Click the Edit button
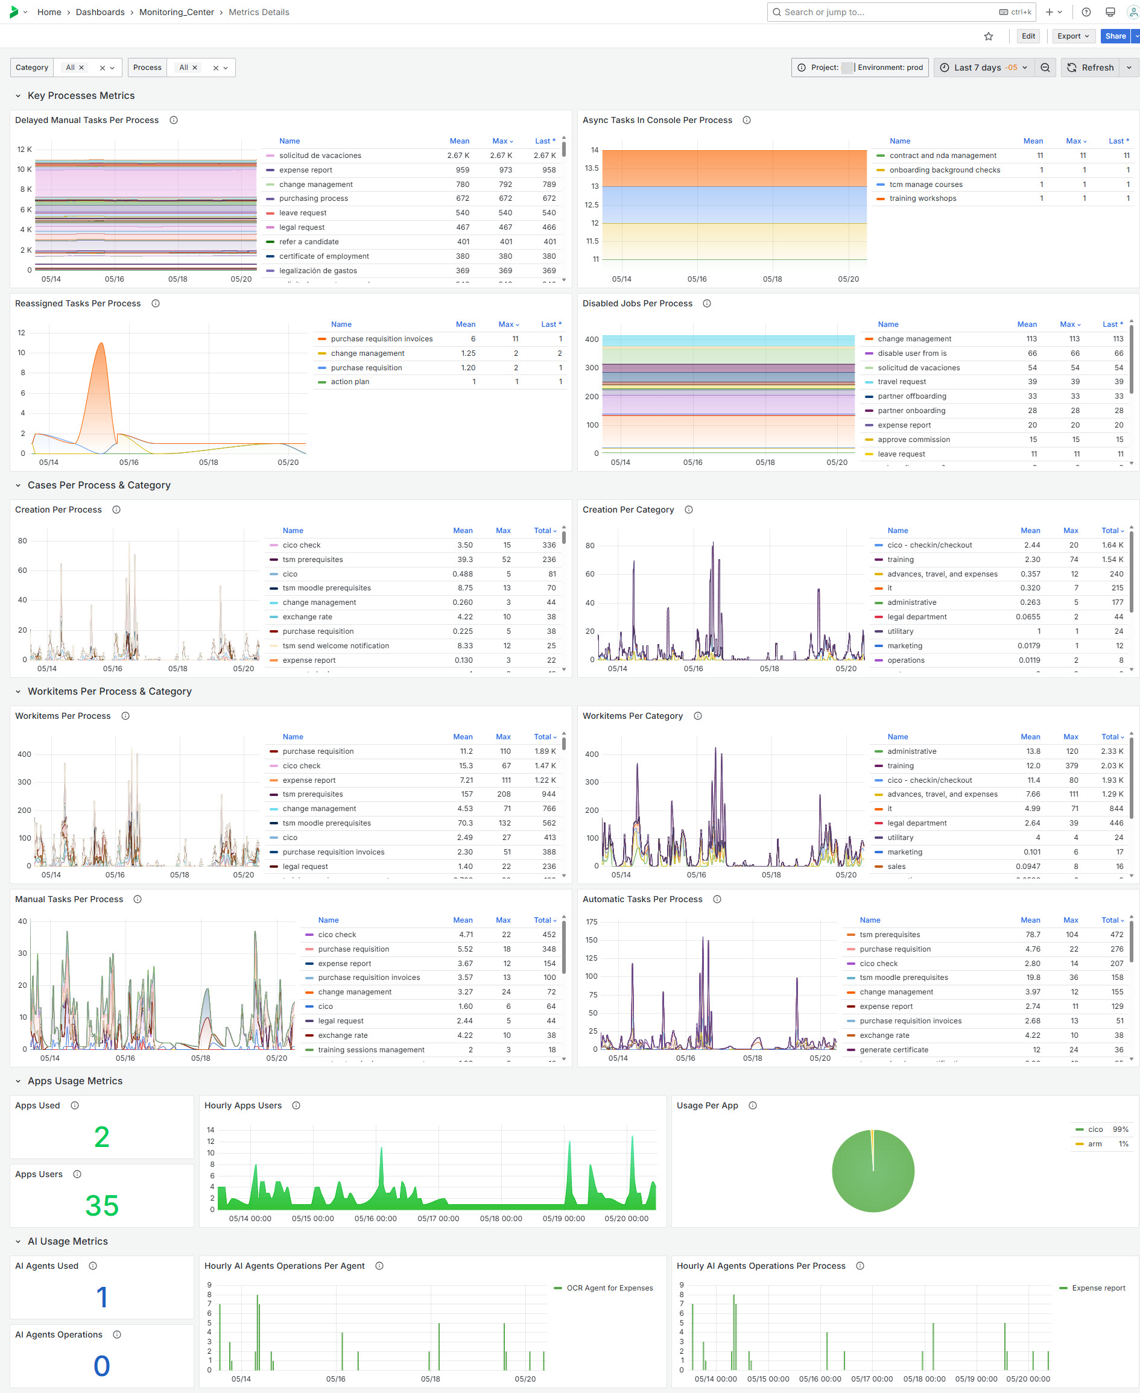 (x=1028, y=36)
